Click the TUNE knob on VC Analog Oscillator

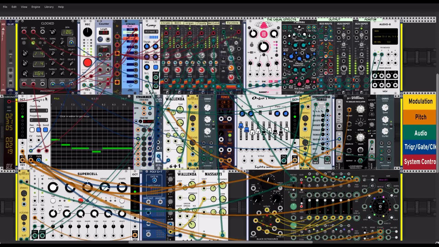coord(360,109)
